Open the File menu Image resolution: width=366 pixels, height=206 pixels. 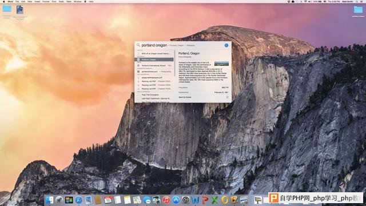click(x=17, y=1)
